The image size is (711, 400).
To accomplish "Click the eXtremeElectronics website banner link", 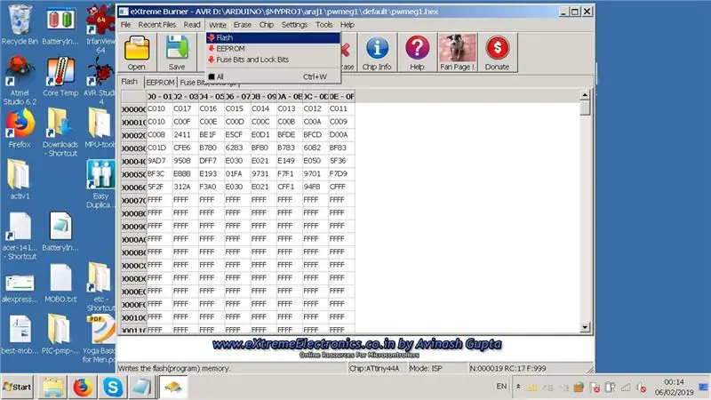I will (357, 348).
